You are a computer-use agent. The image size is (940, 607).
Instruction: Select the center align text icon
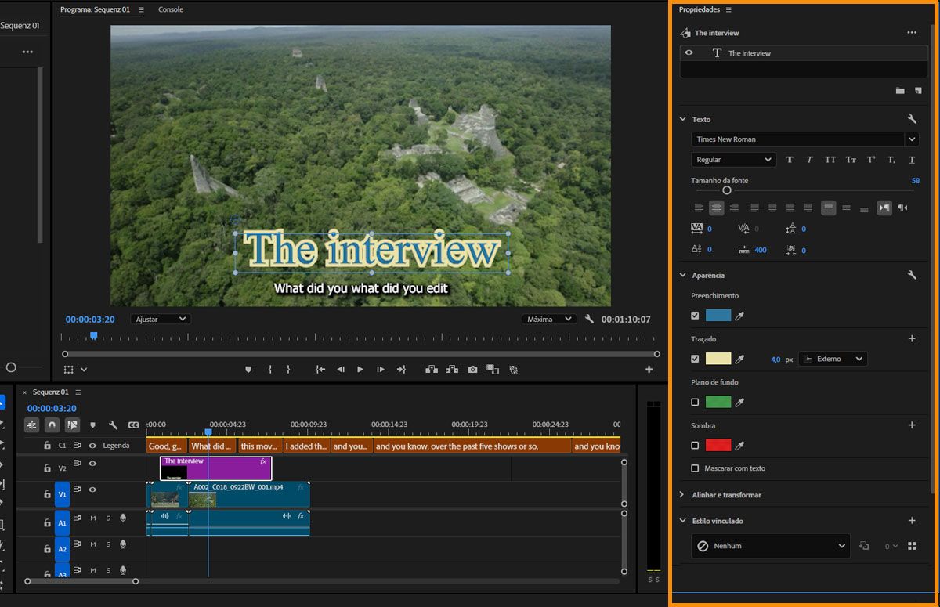tap(716, 208)
